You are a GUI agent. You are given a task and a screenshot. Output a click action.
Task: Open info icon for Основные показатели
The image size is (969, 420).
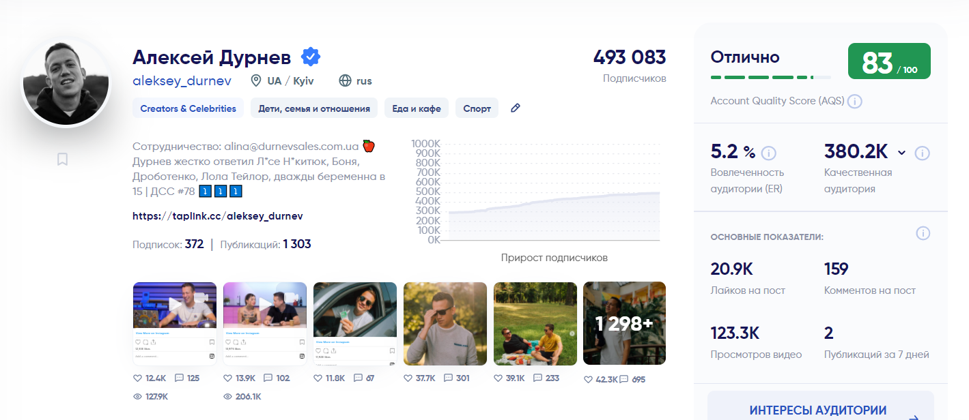pos(923,234)
